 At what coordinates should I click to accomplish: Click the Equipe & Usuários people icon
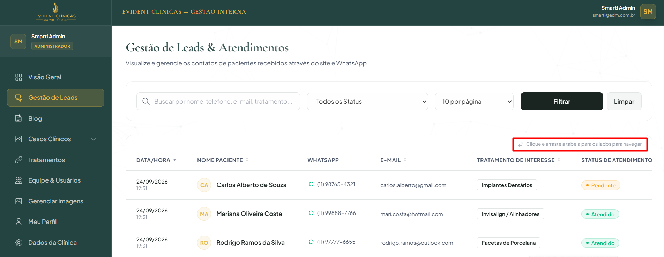(x=18, y=180)
